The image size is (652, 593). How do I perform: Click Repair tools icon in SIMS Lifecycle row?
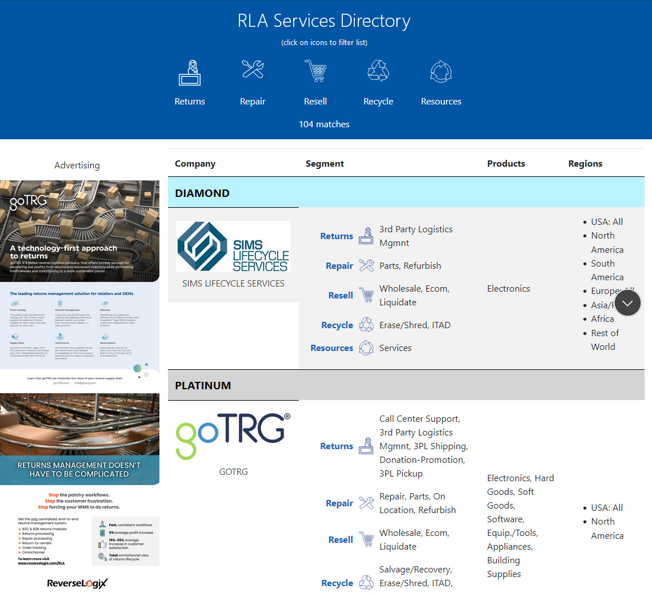click(366, 265)
